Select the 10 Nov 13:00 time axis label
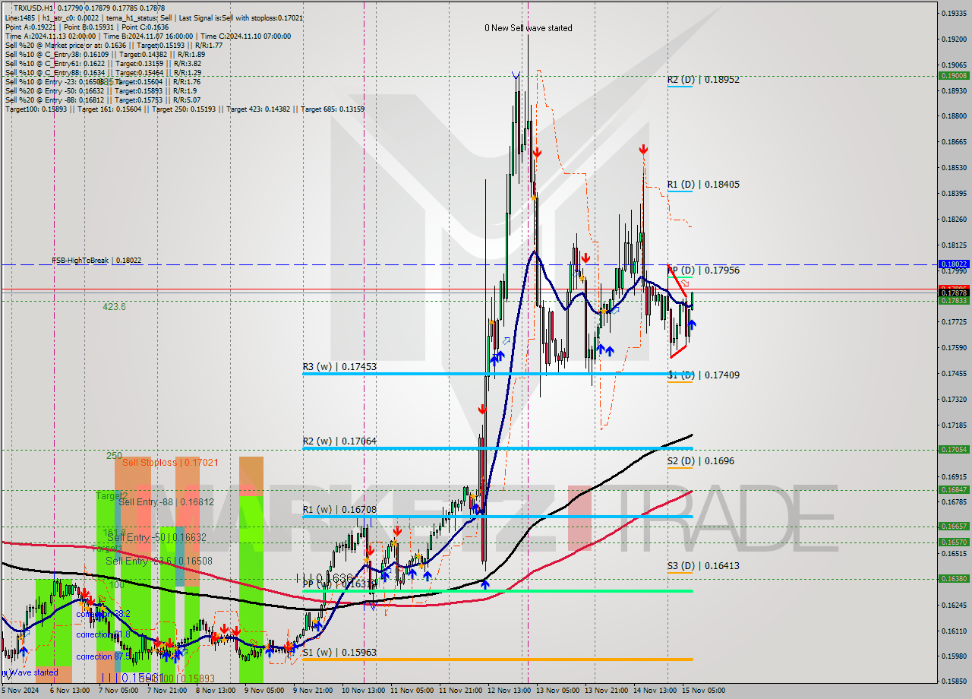 click(362, 691)
